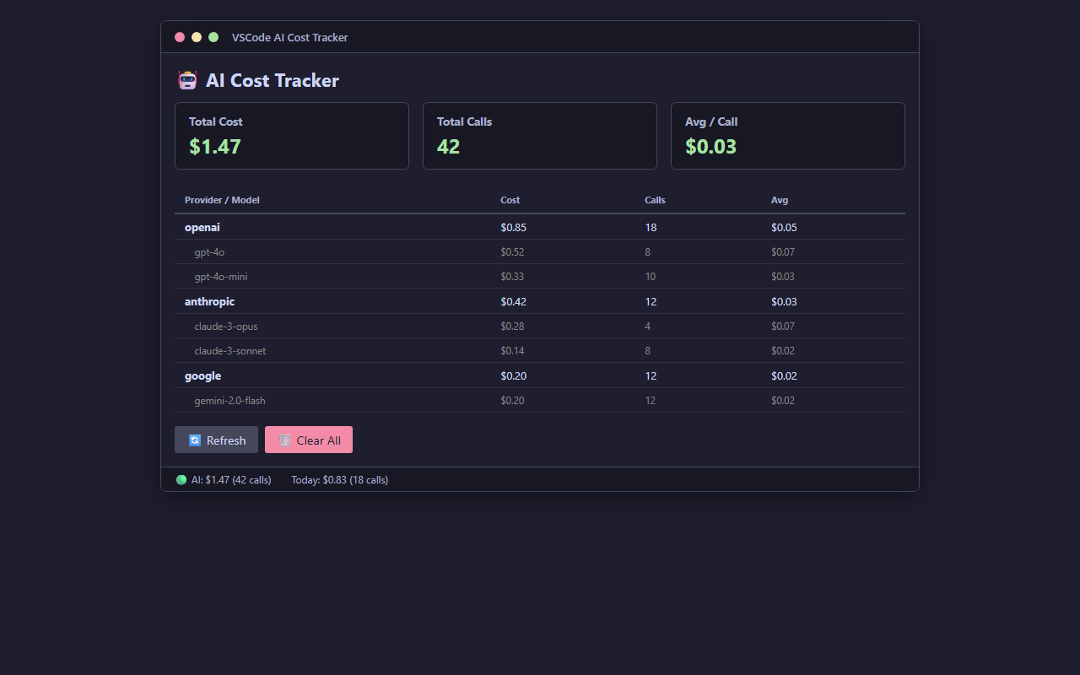This screenshot has width=1080, height=675.
Task: Click the Avg column header
Action: [780, 200]
